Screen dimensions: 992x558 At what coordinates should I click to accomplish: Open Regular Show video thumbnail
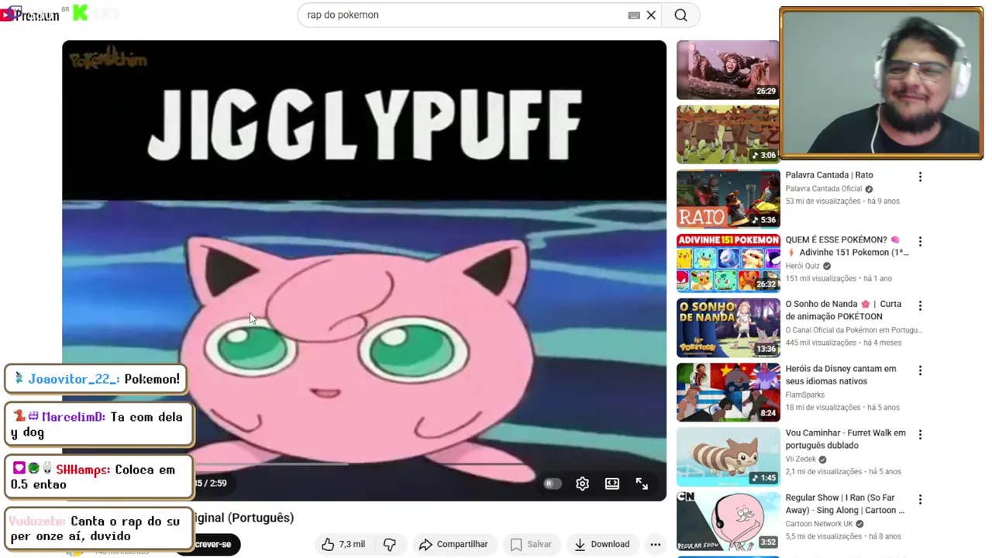(728, 520)
